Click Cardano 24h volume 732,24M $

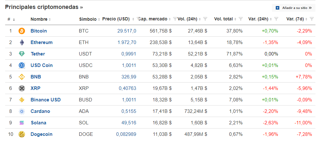pyautogui.click(x=196, y=111)
